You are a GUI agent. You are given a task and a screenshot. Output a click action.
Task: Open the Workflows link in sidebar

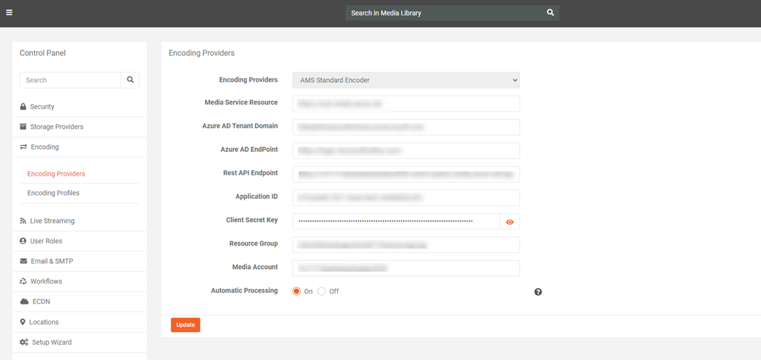click(x=45, y=282)
